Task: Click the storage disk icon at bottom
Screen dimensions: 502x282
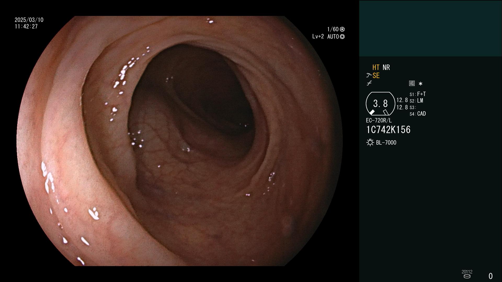Action: coord(467,276)
